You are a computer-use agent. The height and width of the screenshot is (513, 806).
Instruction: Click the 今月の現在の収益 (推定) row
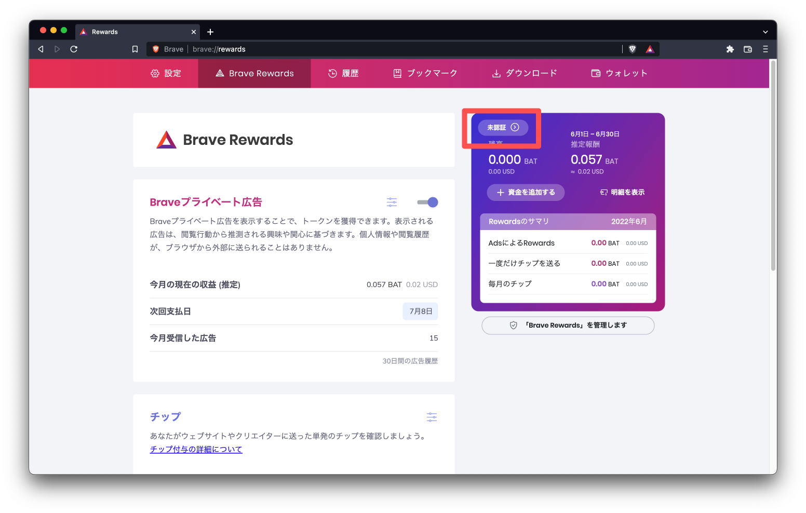[x=294, y=285]
